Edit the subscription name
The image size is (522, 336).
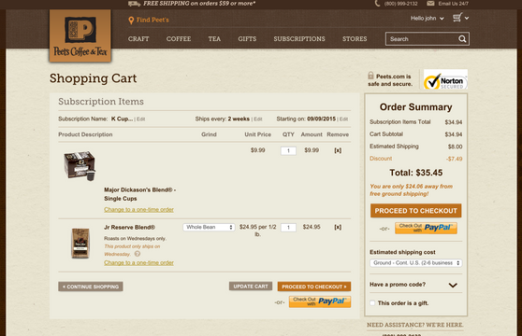[x=141, y=119]
